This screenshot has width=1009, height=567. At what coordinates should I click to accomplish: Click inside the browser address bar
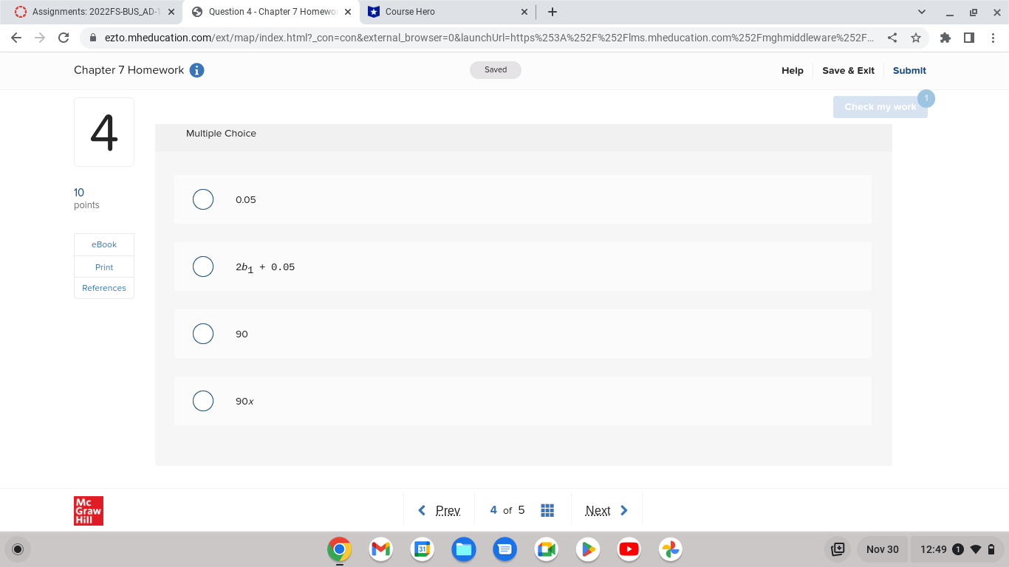coord(443,38)
